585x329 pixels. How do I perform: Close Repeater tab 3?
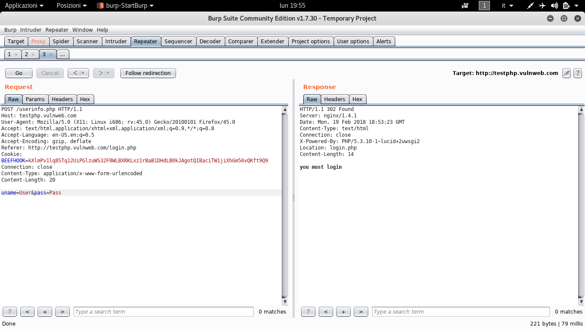point(50,55)
